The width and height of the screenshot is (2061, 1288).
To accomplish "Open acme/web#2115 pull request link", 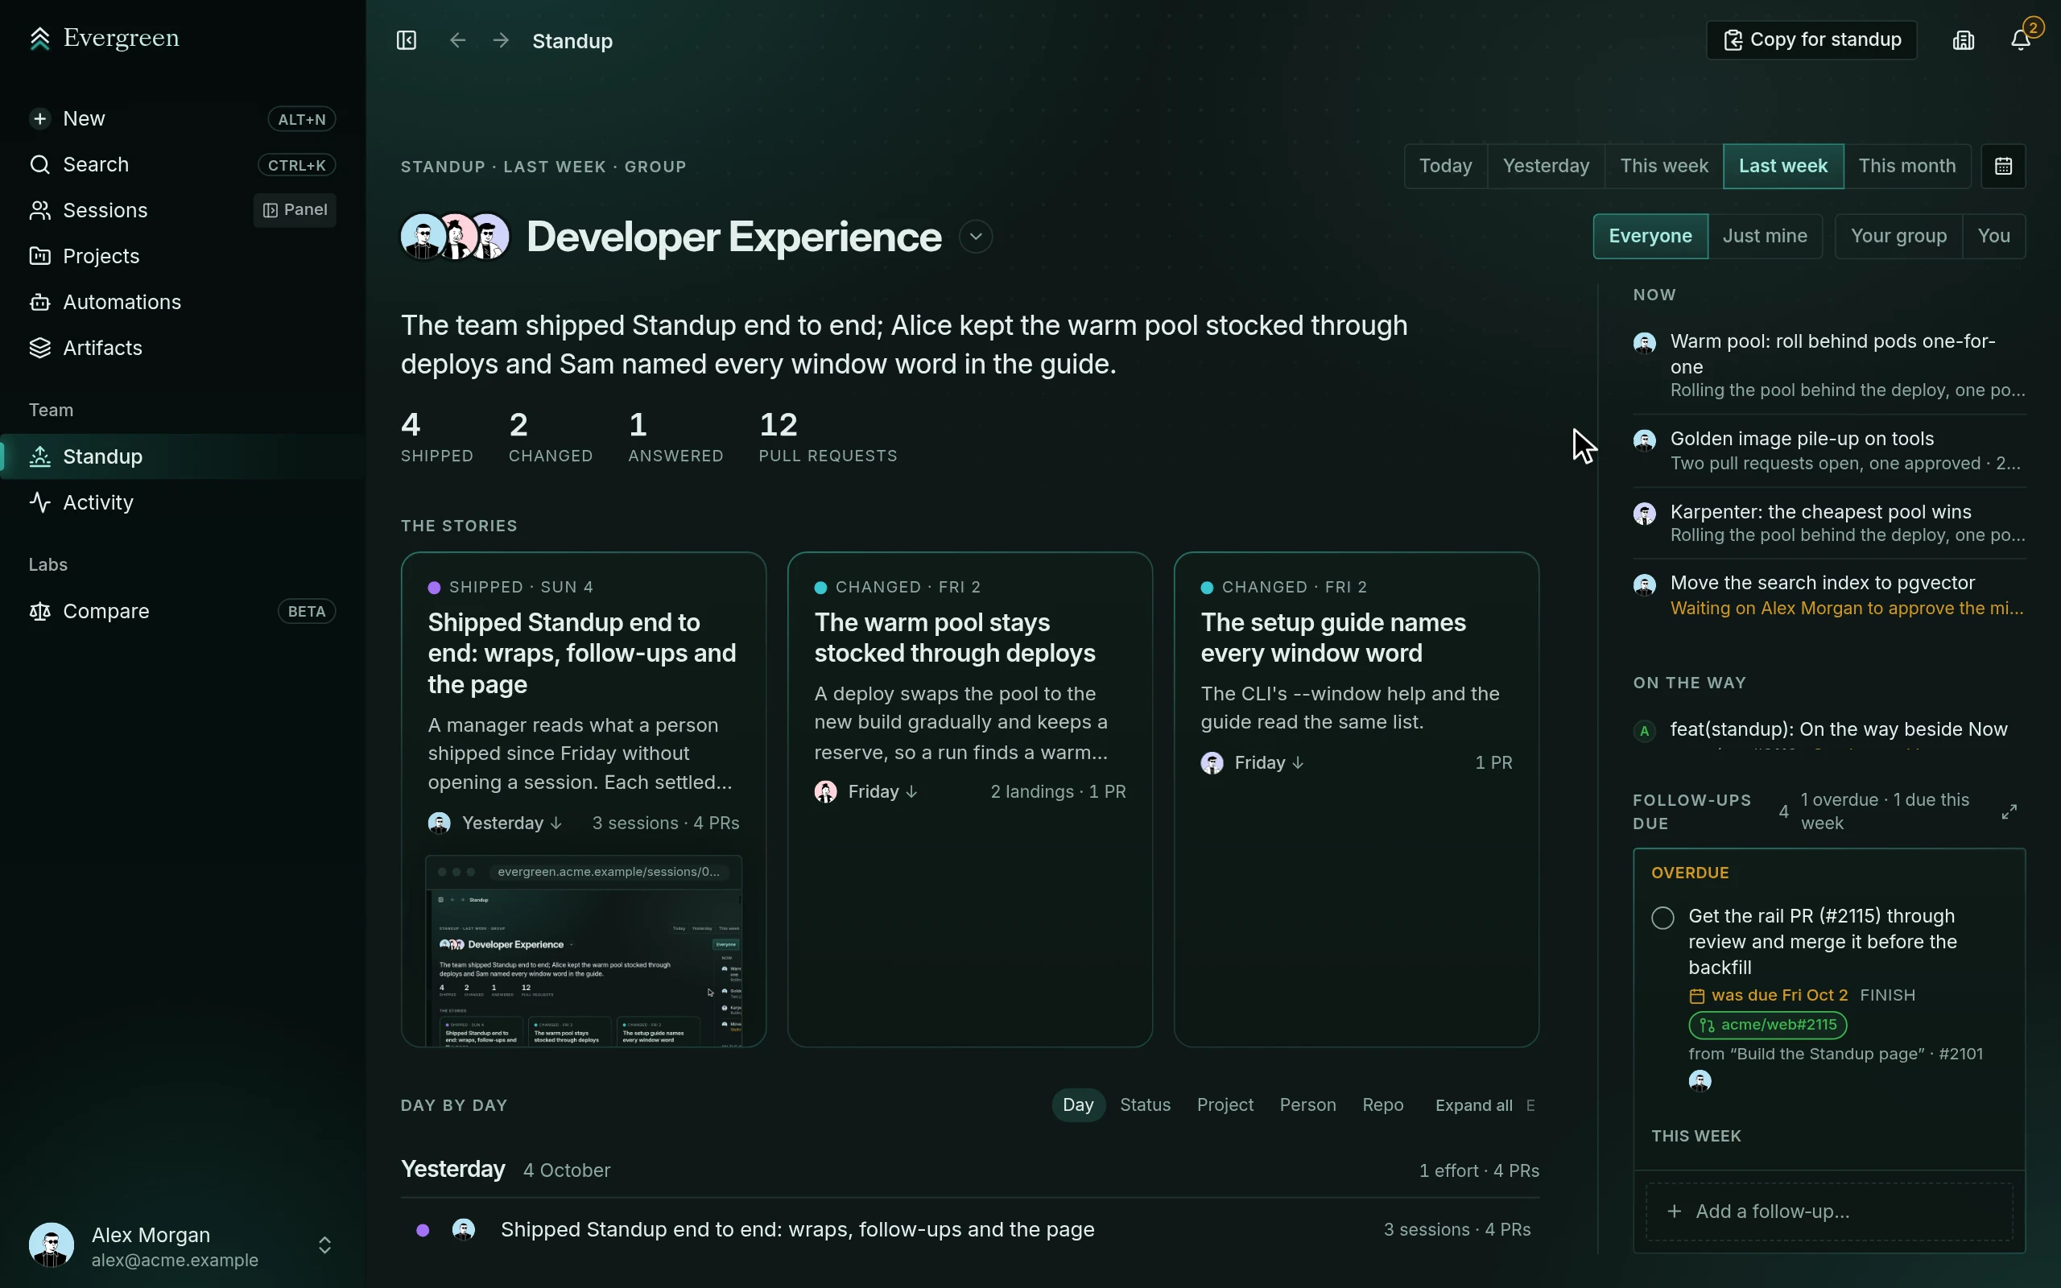I will pyautogui.click(x=1768, y=1026).
